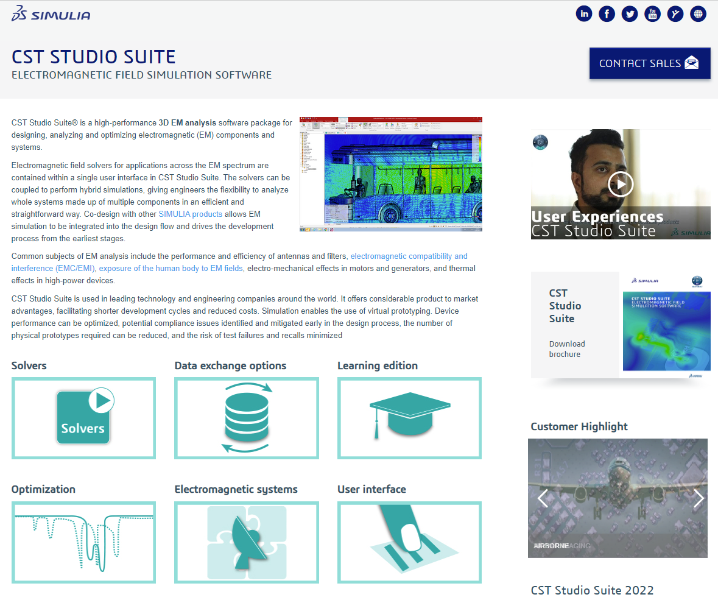Image resolution: width=718 pixels, height=600 pixels.
Task: Click the SIMULIA community icon next to YouTube
Action: [x=675, y=14]
